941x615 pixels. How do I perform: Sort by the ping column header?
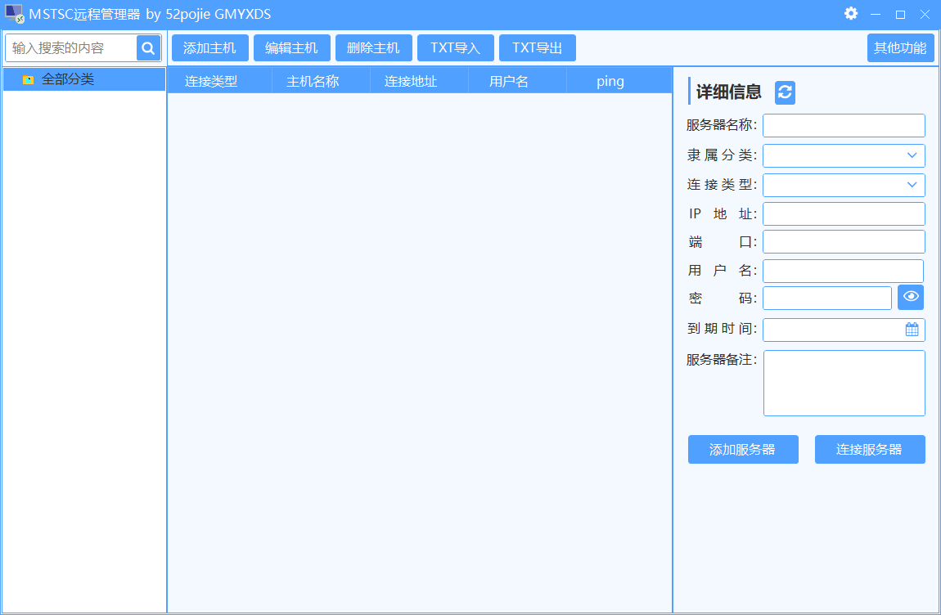click(619, 81)
